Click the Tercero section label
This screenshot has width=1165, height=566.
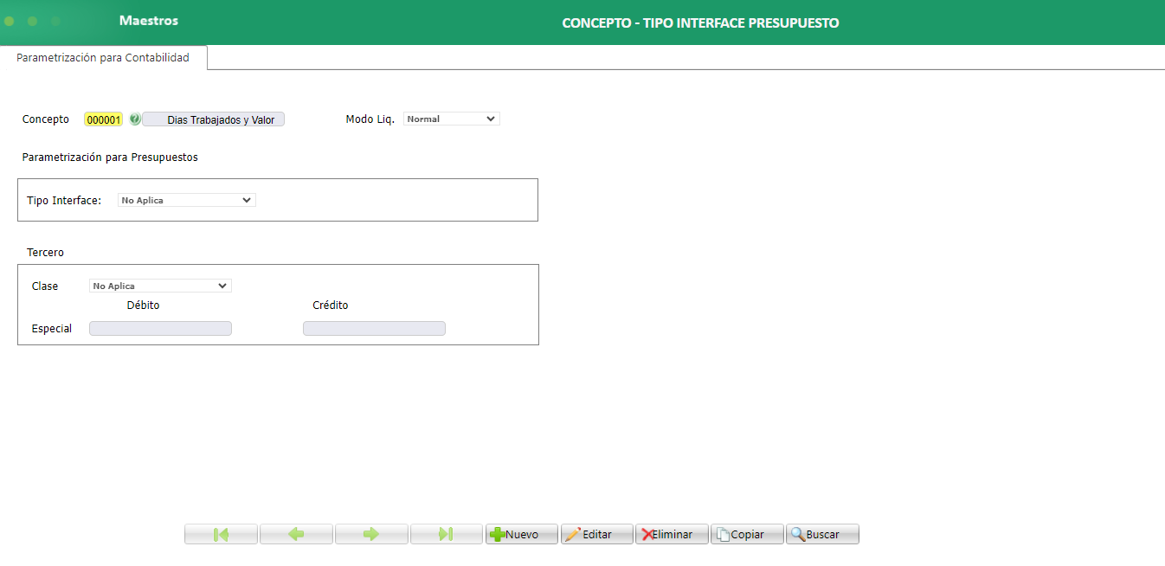point(45,253)
